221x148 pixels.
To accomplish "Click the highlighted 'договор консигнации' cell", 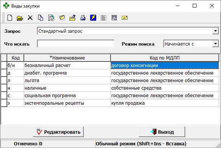I will pos(165,66).
